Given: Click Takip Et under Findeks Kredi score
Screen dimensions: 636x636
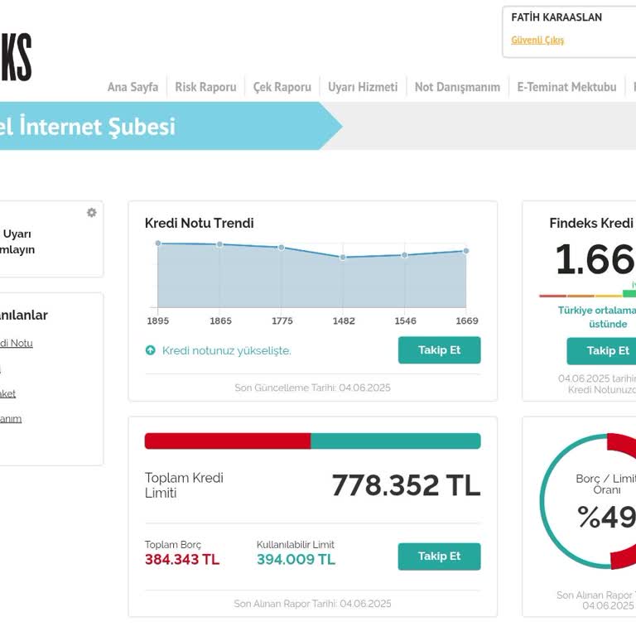Looking at the screenshot, I should (601, 351).
